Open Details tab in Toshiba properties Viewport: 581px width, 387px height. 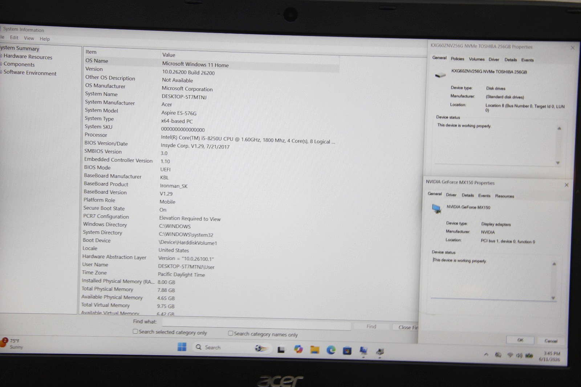tap(510, 60)
